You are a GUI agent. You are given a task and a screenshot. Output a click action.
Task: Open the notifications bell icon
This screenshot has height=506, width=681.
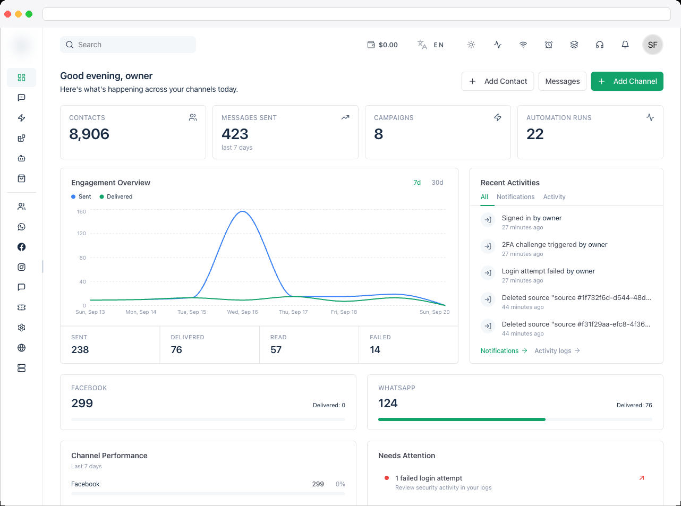(625, 45)
